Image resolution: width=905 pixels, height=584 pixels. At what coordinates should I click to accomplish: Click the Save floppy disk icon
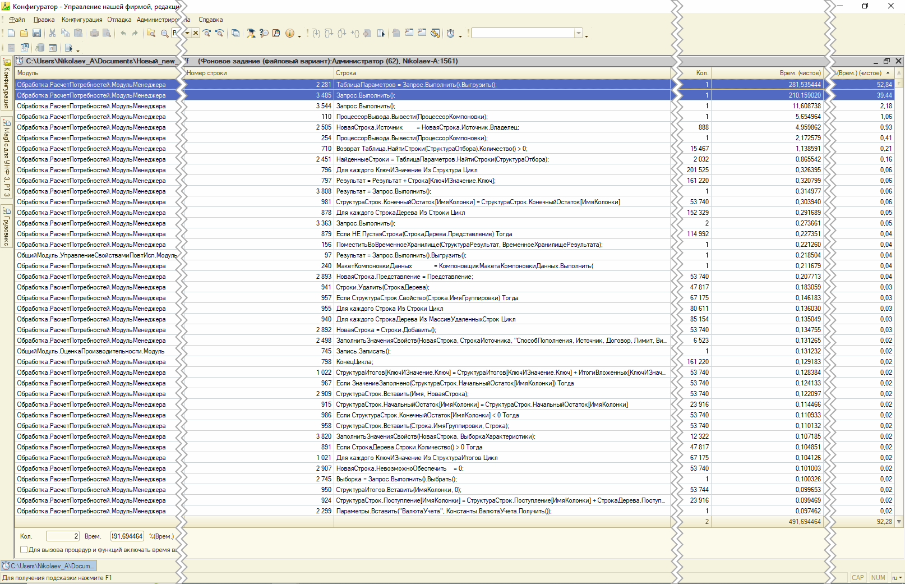(36, 34)
